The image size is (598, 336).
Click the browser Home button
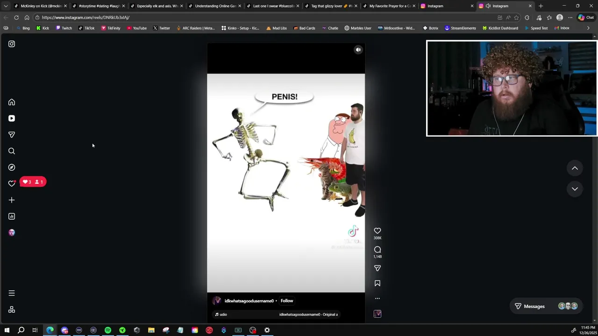(x=27, y=18)
